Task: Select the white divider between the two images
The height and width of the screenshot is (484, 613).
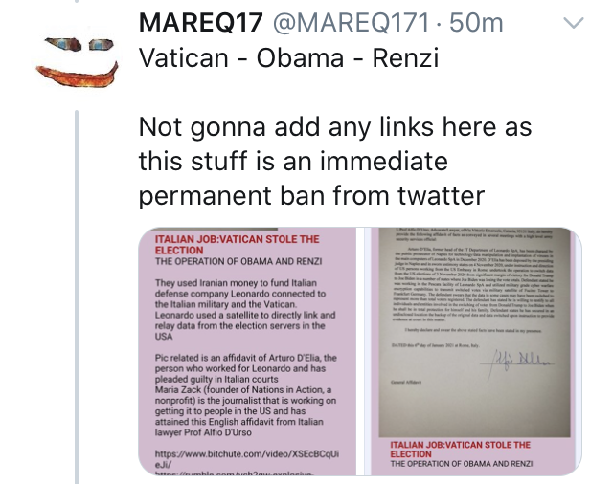Action: [364, 351]
